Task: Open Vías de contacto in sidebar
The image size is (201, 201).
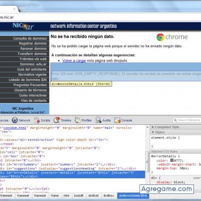Action: (x=34, y=101)
